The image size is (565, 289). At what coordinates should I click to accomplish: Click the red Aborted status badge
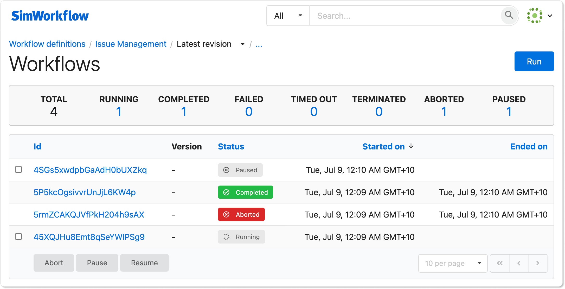click(x=241, y=215)
